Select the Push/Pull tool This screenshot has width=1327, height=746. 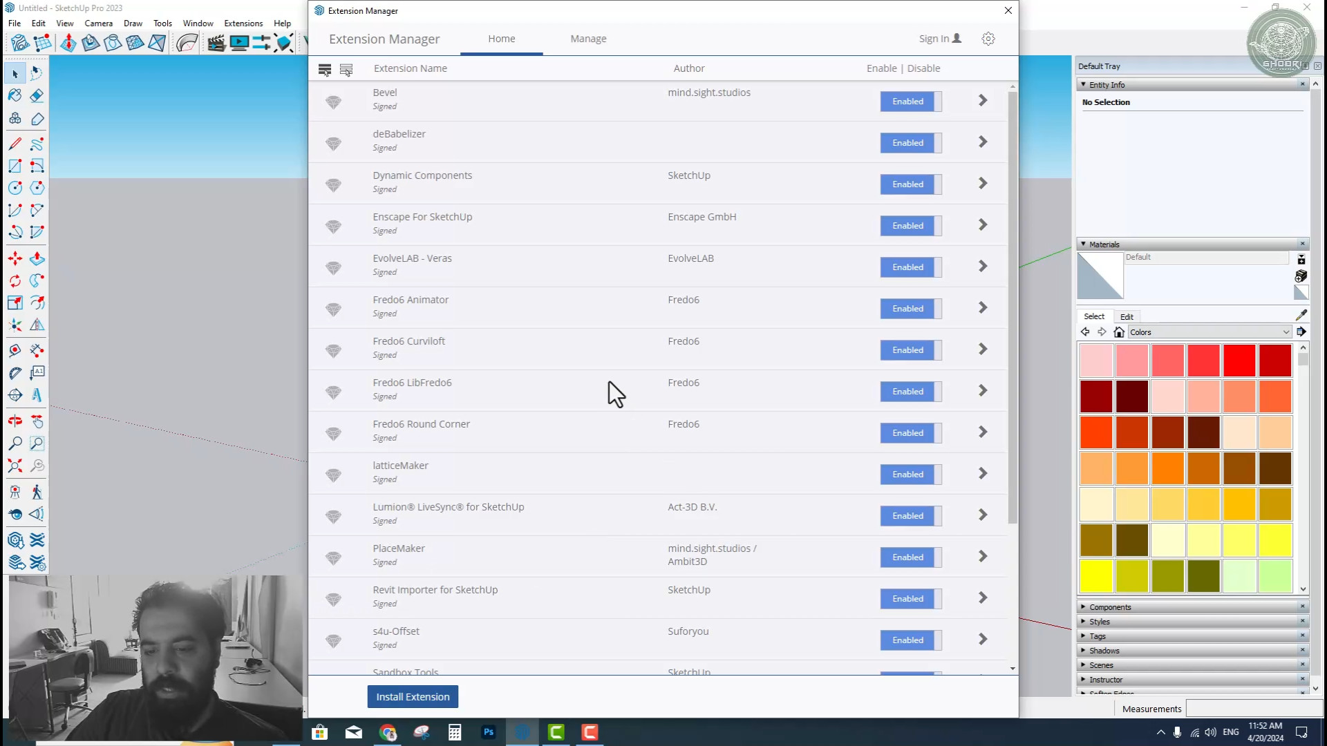point(37,258)
